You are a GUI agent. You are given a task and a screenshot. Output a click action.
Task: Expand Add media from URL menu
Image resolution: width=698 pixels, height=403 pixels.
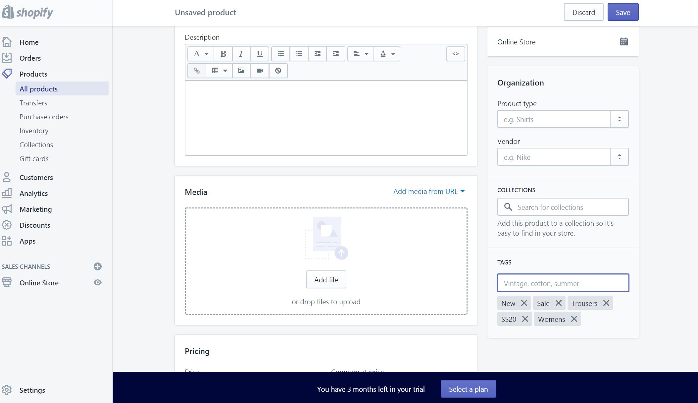[x=429, y=192]
